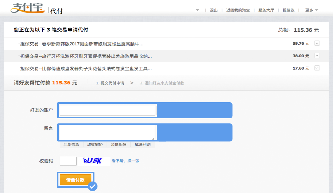The image size is (333, 193).
Task: Click inside the 留言 message box
Action: (107, 132)
